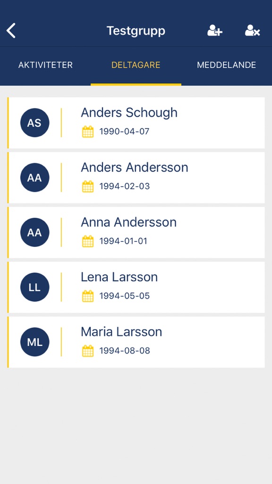Viewport: 272px width, 484px height.
Task: Open the Meddelande tab
Action: click(226, 65)
